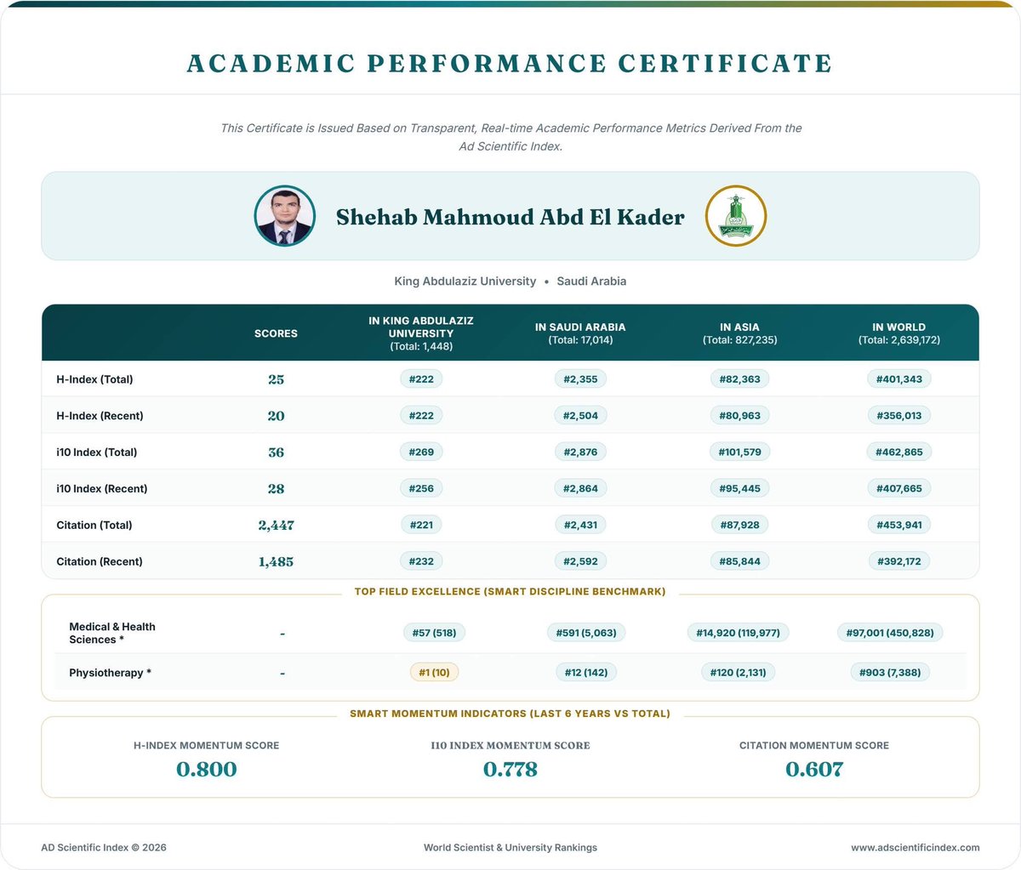The height and width of the screenshot is (870, 1021).
Task: Click the name Shehab Mahmoud Abd El Kader
Action: pyautogui.click(x=510, y=217)
